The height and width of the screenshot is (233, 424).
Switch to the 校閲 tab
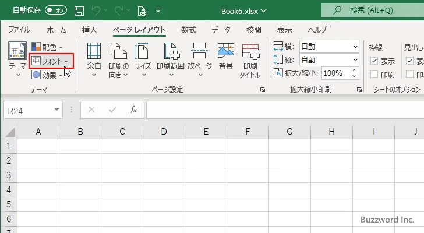pos(254,30)
